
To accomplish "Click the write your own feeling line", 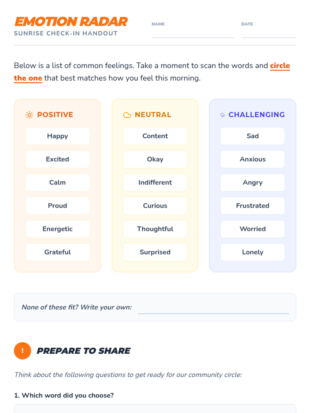I will [213, 309].
